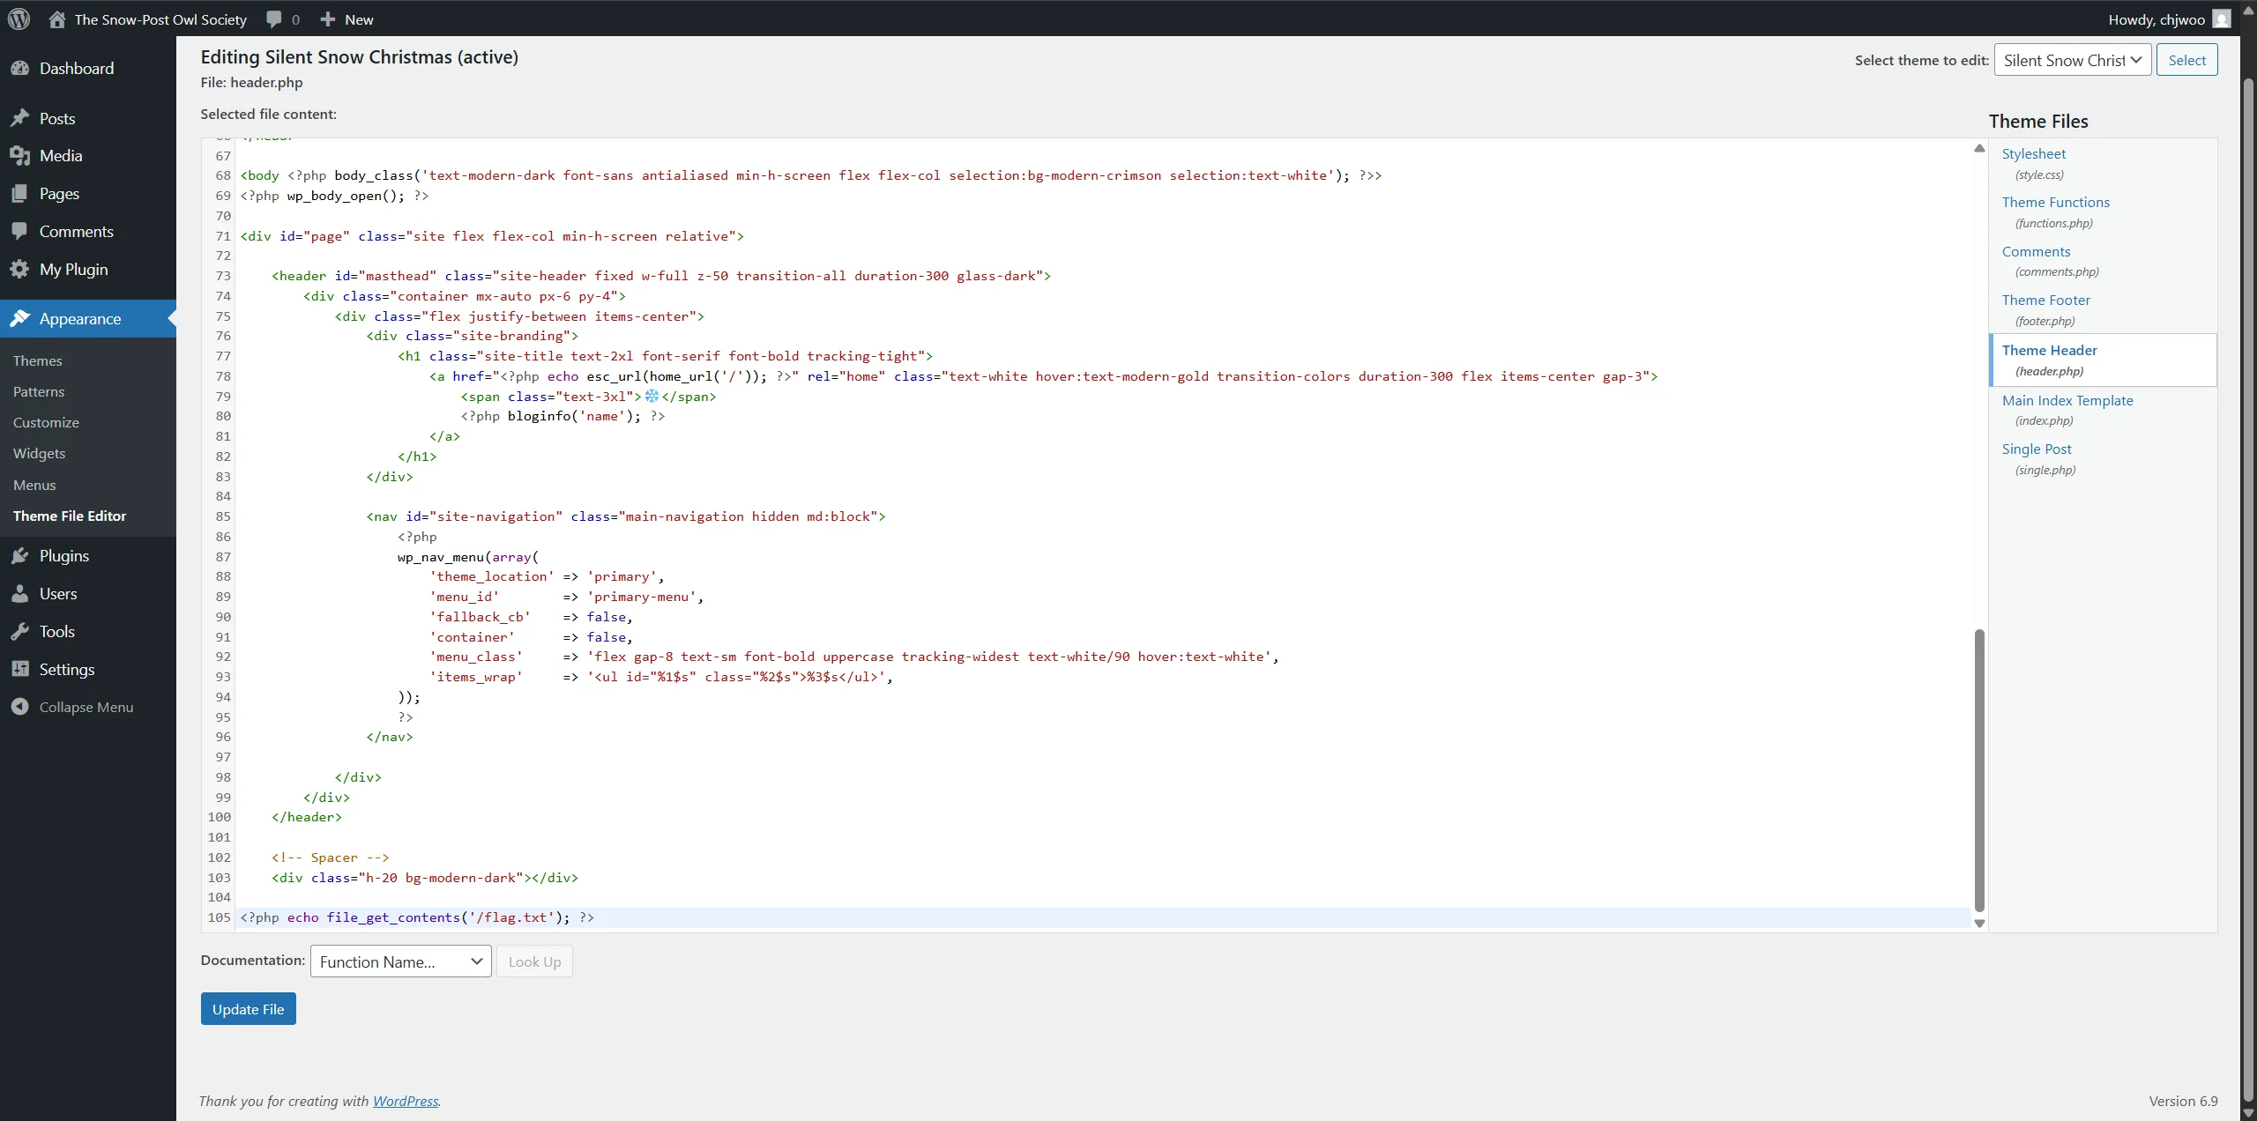
Task: Click the WordPress logo icon
Action: pyautogui.click(x=19, y=19)
